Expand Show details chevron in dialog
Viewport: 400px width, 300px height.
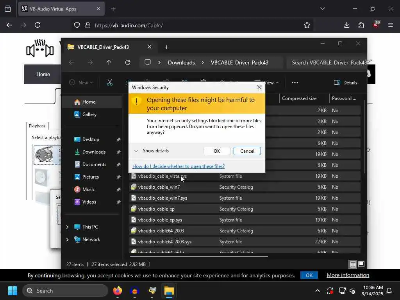click(136, 151)
